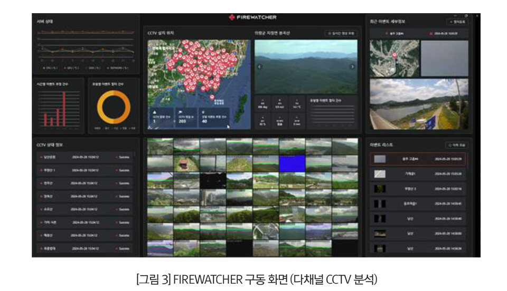
Task: Select the 무령산 1 row in CCTV status
Action: coord(84,170)
